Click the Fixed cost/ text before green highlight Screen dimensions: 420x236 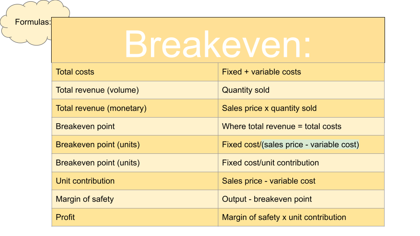(241, 145)
